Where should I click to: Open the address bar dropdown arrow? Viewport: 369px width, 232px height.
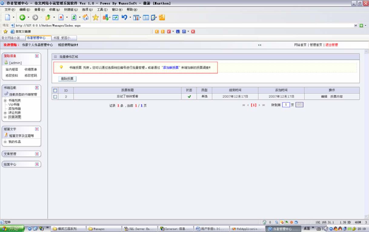point(356,26)
